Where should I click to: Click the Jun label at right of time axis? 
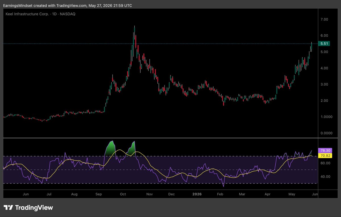click(315, 194)
